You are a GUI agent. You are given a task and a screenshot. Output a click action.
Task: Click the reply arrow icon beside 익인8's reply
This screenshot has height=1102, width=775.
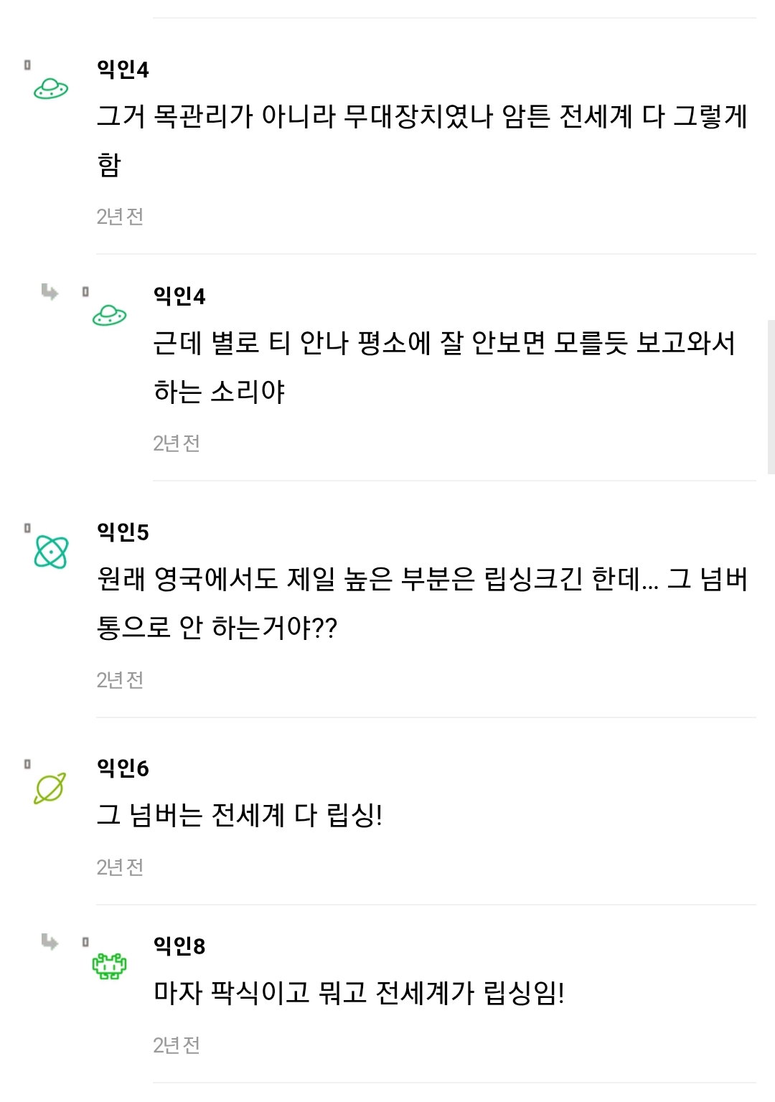point(50,941)
